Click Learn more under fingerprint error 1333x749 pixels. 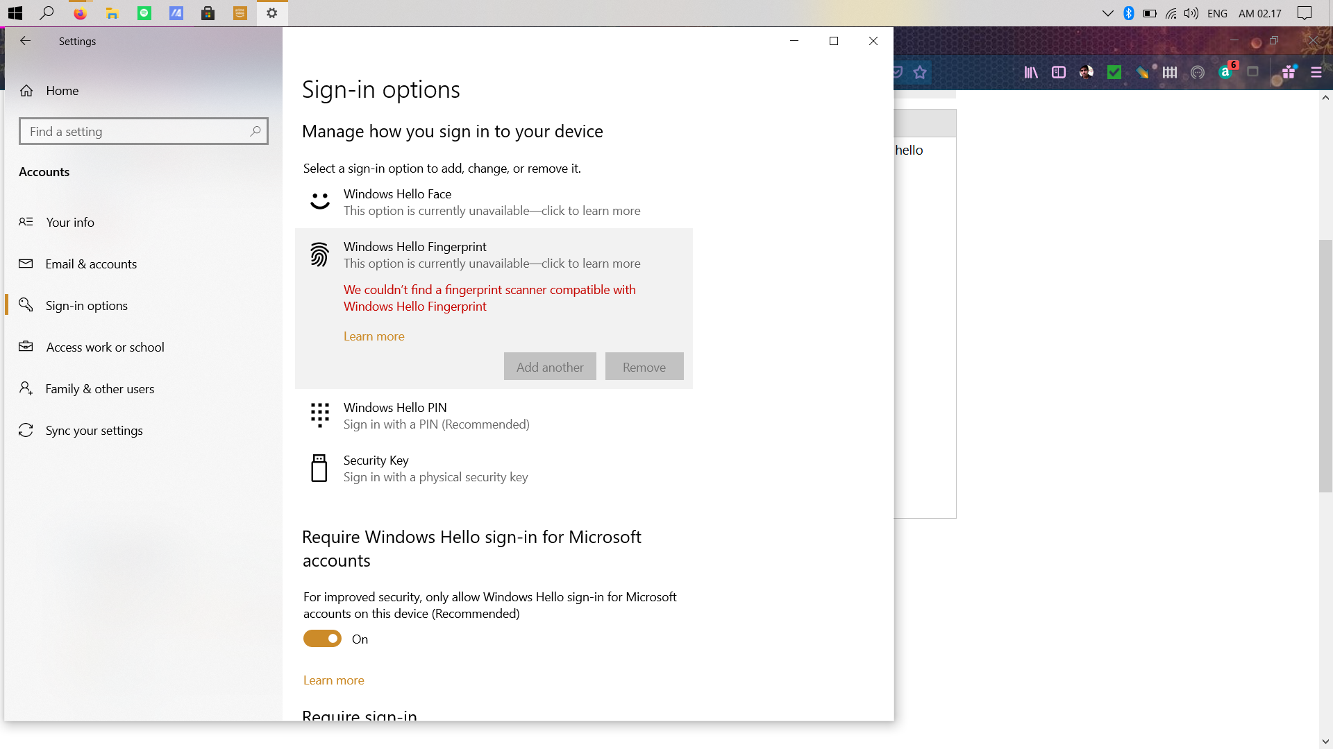(x=374, y=336)
